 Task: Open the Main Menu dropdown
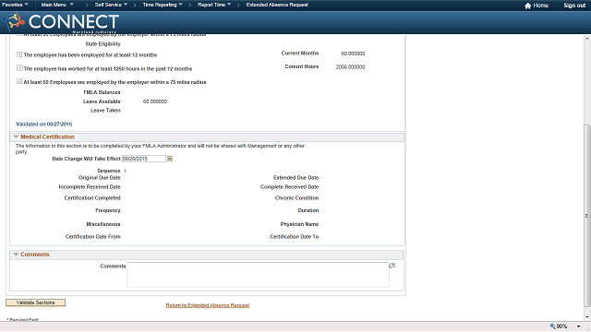[x=57, y=5]
